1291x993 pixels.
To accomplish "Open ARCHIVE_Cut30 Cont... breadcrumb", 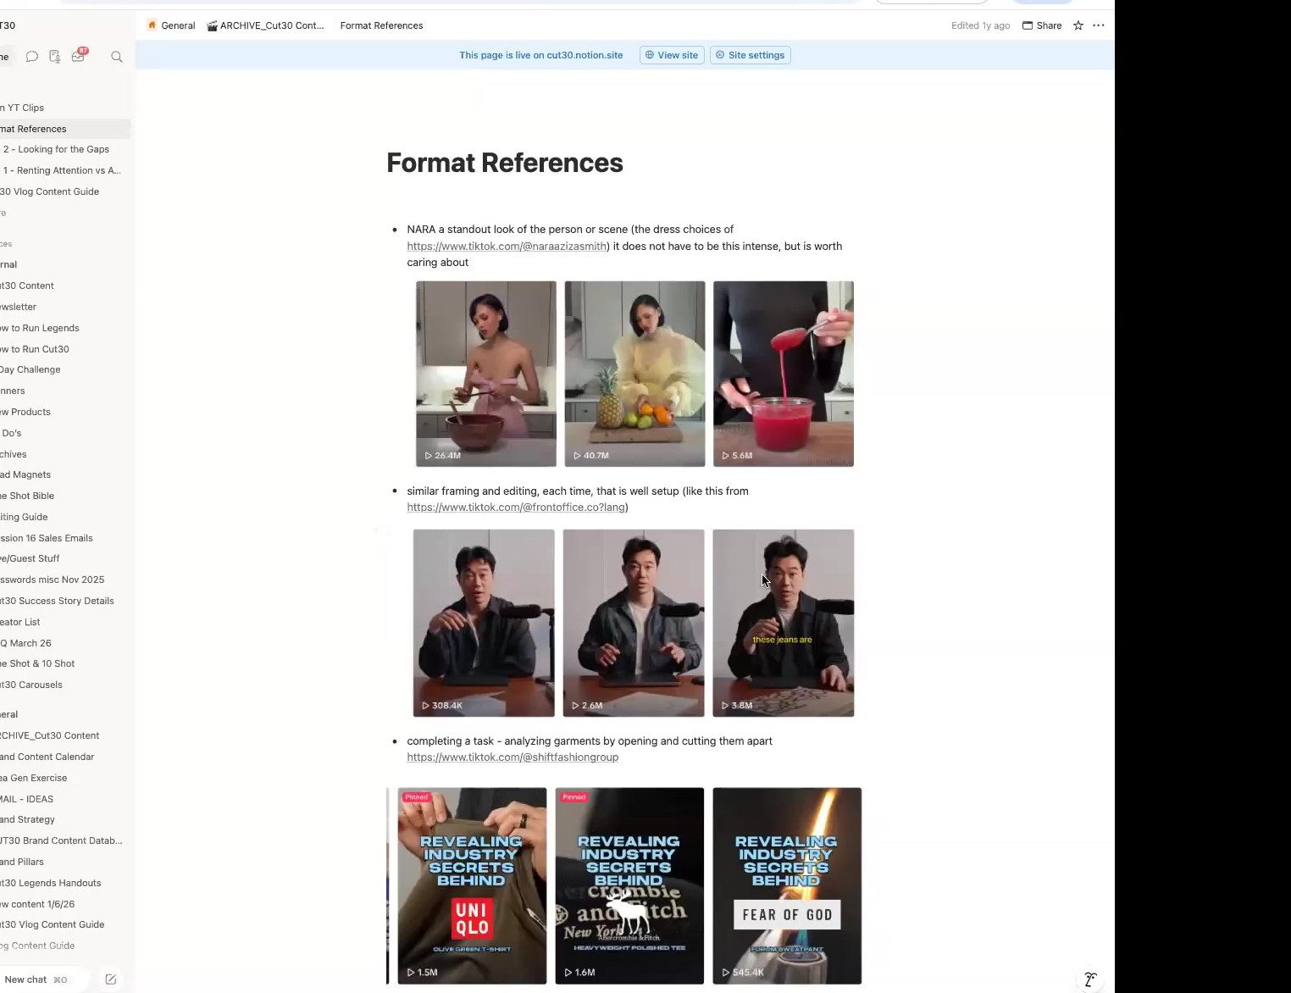I will coord(272,25).
